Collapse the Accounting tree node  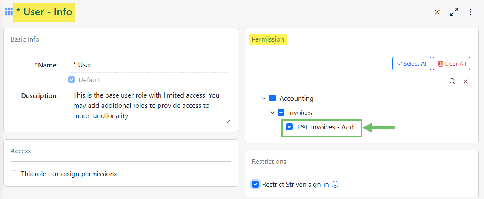click(x=263, y=98)
